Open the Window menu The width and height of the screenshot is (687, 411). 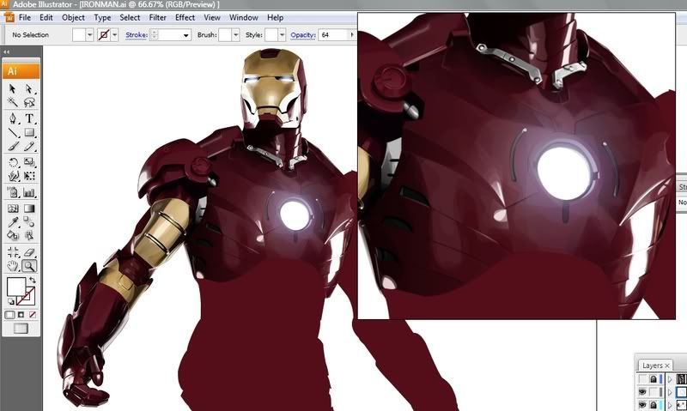pyautogui.click(x=244, y=17)
